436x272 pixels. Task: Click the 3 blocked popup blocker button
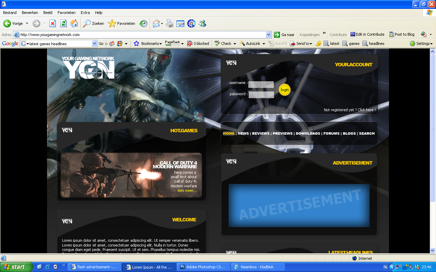198,44
